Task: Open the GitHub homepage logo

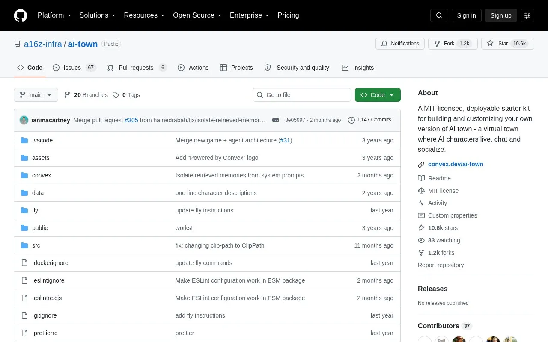Action: coord(21,15)
